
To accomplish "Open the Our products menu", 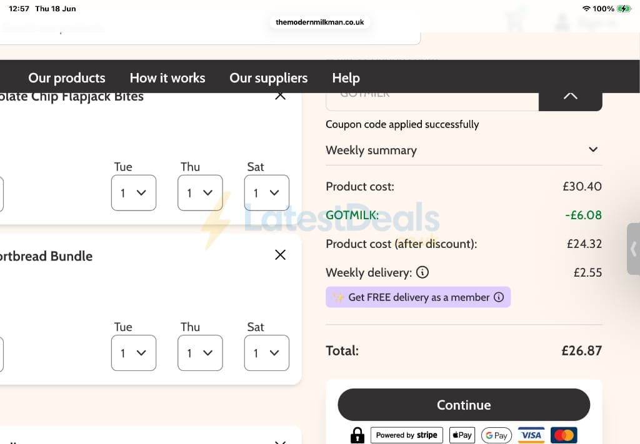I will point(66,78).
